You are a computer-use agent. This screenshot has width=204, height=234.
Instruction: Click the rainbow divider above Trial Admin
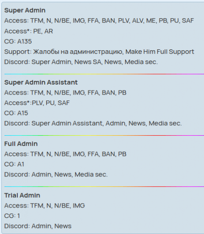point(104,186)
